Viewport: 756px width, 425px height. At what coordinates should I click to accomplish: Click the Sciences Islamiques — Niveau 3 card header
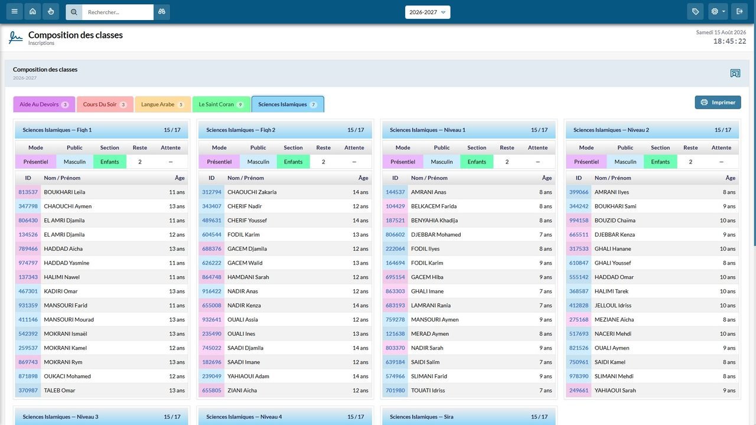click(x=102, y=417)
